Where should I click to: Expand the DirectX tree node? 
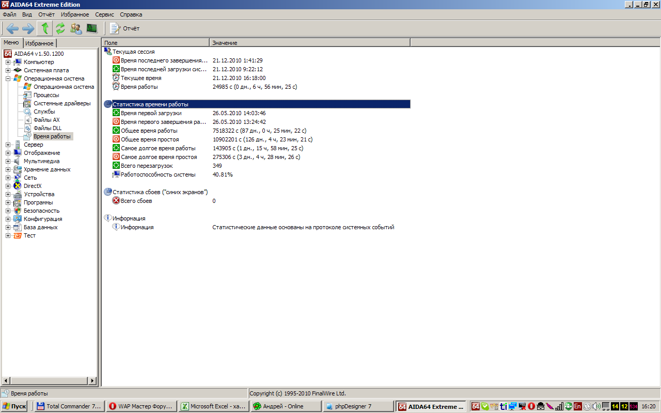pyautogui.click(x=8, y=186)
